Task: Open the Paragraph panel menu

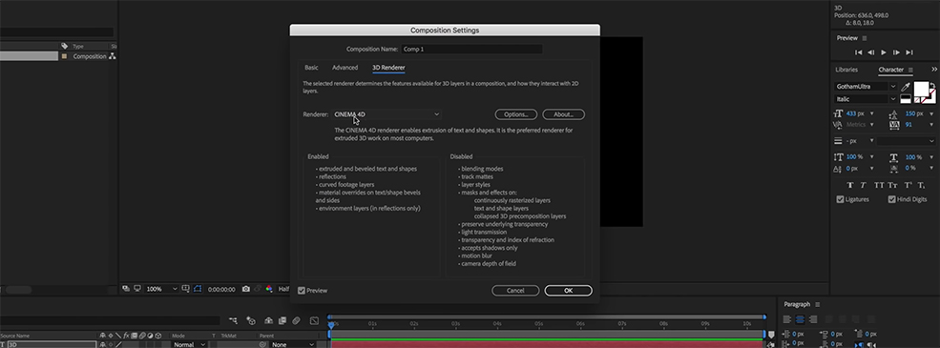Action: 817,304
